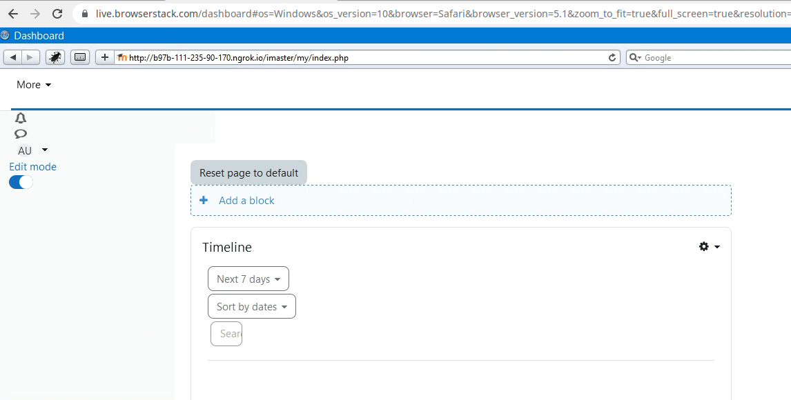
Task: Click the Chrome address bar URL
Action: [443, 14]
